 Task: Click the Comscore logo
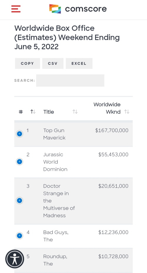[78, 9]
